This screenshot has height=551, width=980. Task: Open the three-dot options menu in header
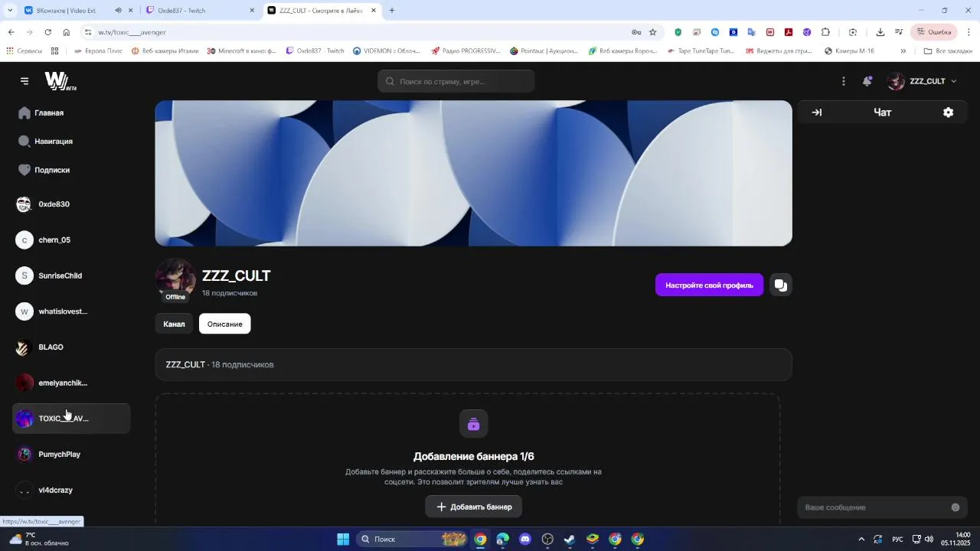pos(844,81)
